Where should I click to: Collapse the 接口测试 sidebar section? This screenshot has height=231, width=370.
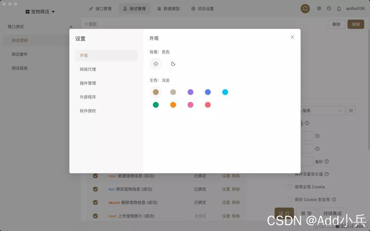(x=71, y=26)
